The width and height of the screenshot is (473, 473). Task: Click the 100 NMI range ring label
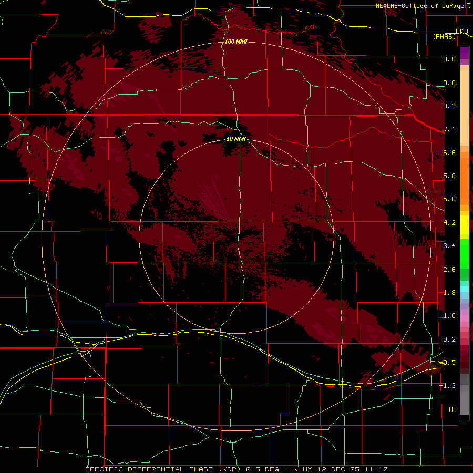coord(236,42)
